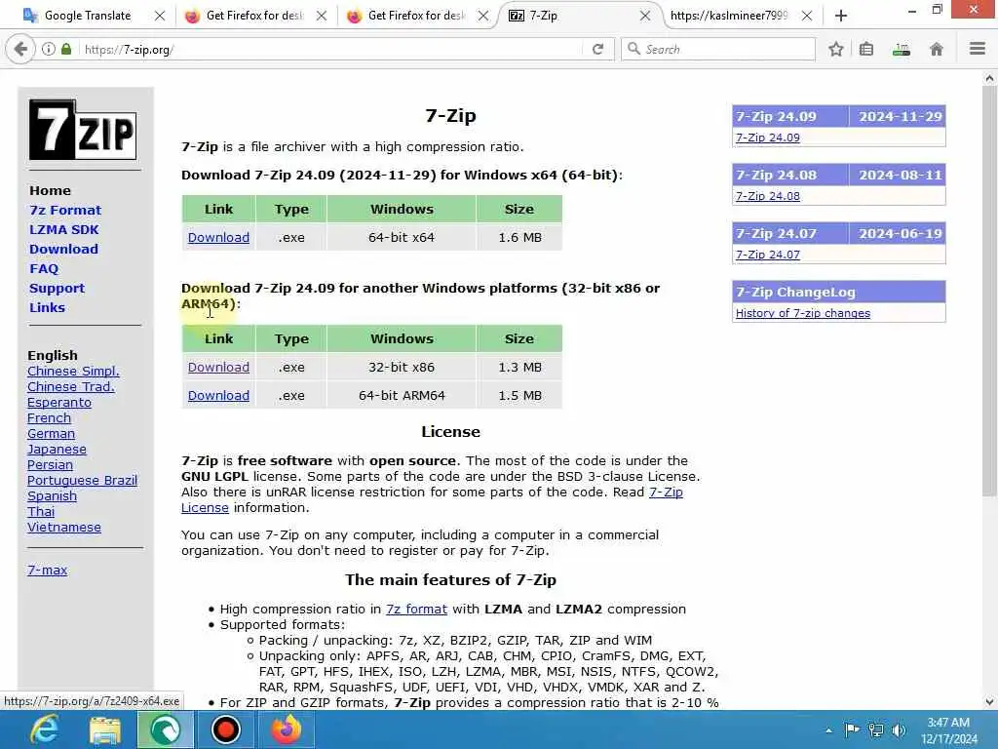The width and height of the screenshot is (998, 749).
Task: Open the green swirl app in taskbar
Action: tap(165, 729)
